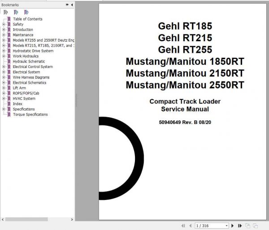Expand the Introduction bookmark

click(4, 30)
